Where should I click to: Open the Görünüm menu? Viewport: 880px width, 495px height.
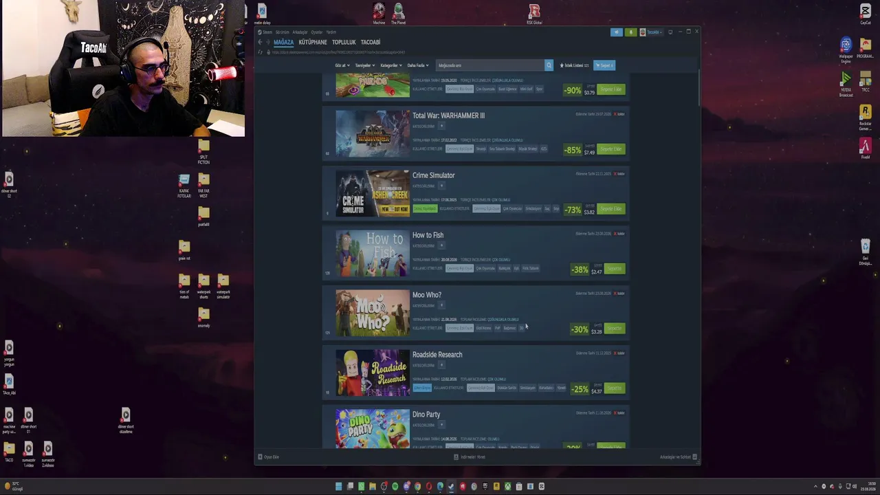pyautogui.click(x=283, y=32)
